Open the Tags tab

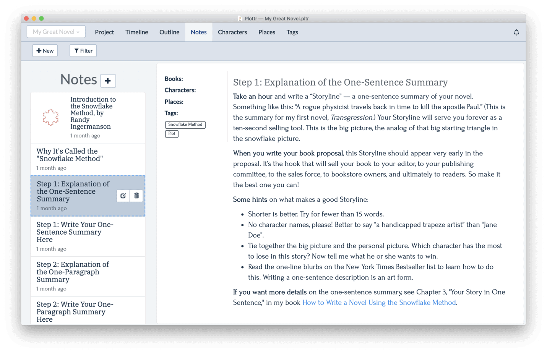click(x=292, y=32)
